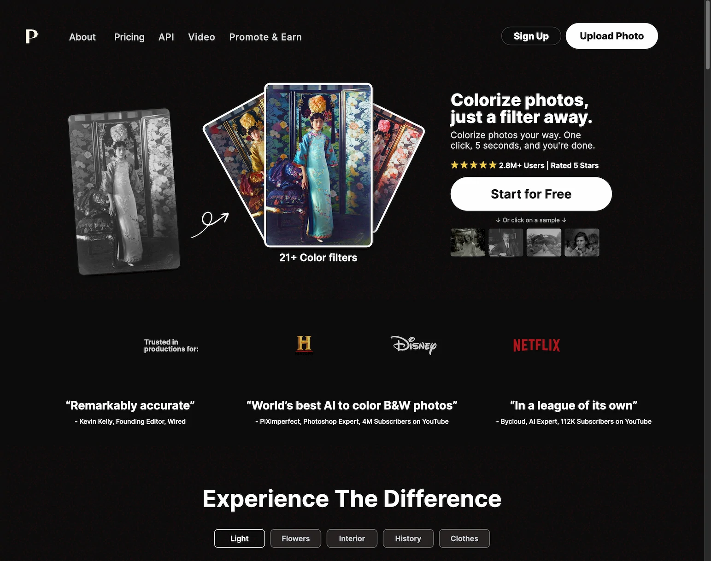
Task: Open Promote & Earn page
Action: pos(265,37)
